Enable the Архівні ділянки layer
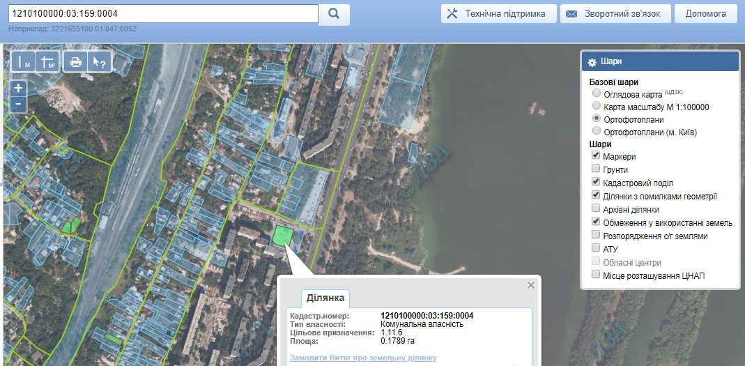Viewport: 745px width, 366px height. point(596,208)
